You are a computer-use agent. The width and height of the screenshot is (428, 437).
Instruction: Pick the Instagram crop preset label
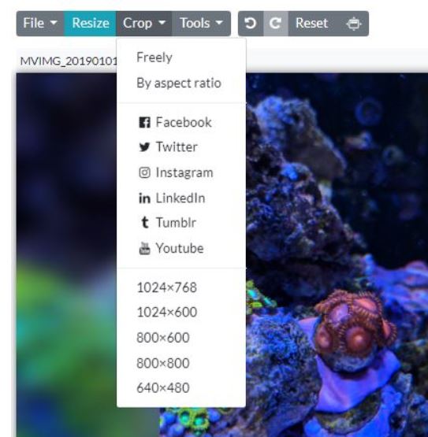coord(184,172)
